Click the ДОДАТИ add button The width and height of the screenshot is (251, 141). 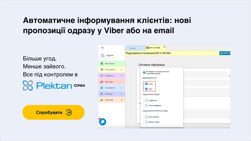[108, 56]
